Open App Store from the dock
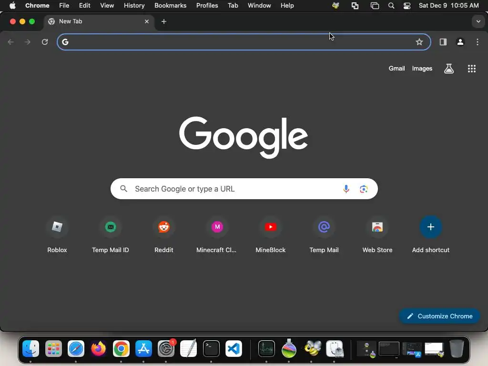This screenshot has width=488, height=366. tap(143, 348)
